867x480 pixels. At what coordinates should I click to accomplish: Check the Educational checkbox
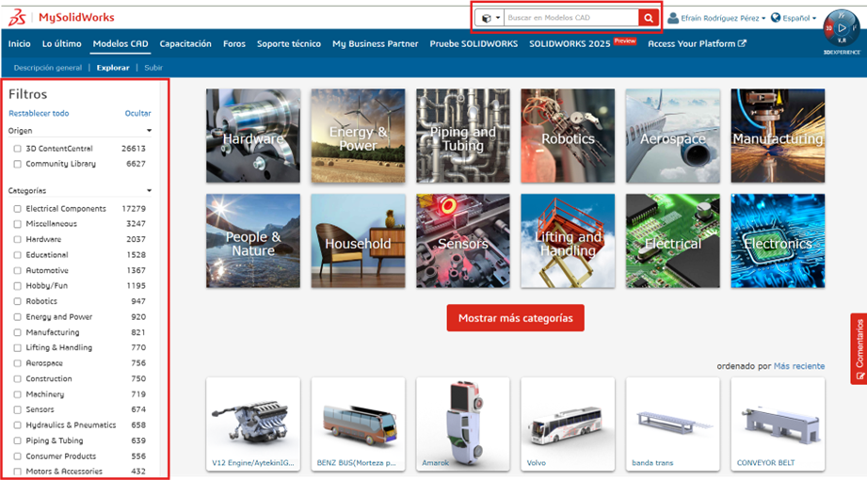(18, 255)
